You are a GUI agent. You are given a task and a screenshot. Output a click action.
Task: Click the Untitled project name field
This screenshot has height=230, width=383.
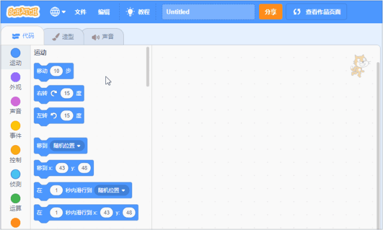pos(208,12)
